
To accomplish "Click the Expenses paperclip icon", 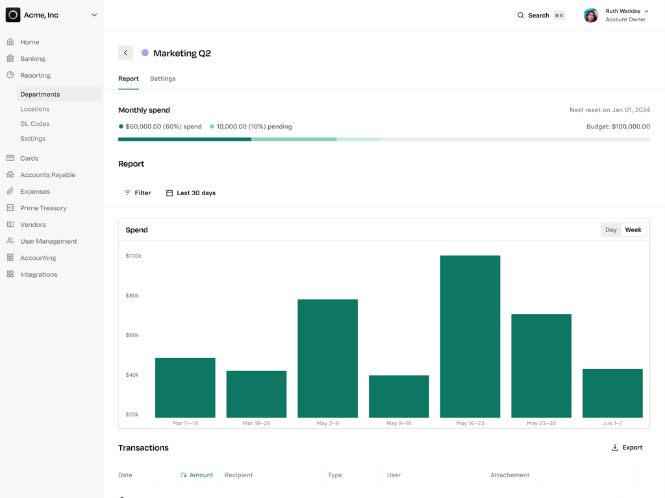I will pyautogui.click(x=10, y=191).
